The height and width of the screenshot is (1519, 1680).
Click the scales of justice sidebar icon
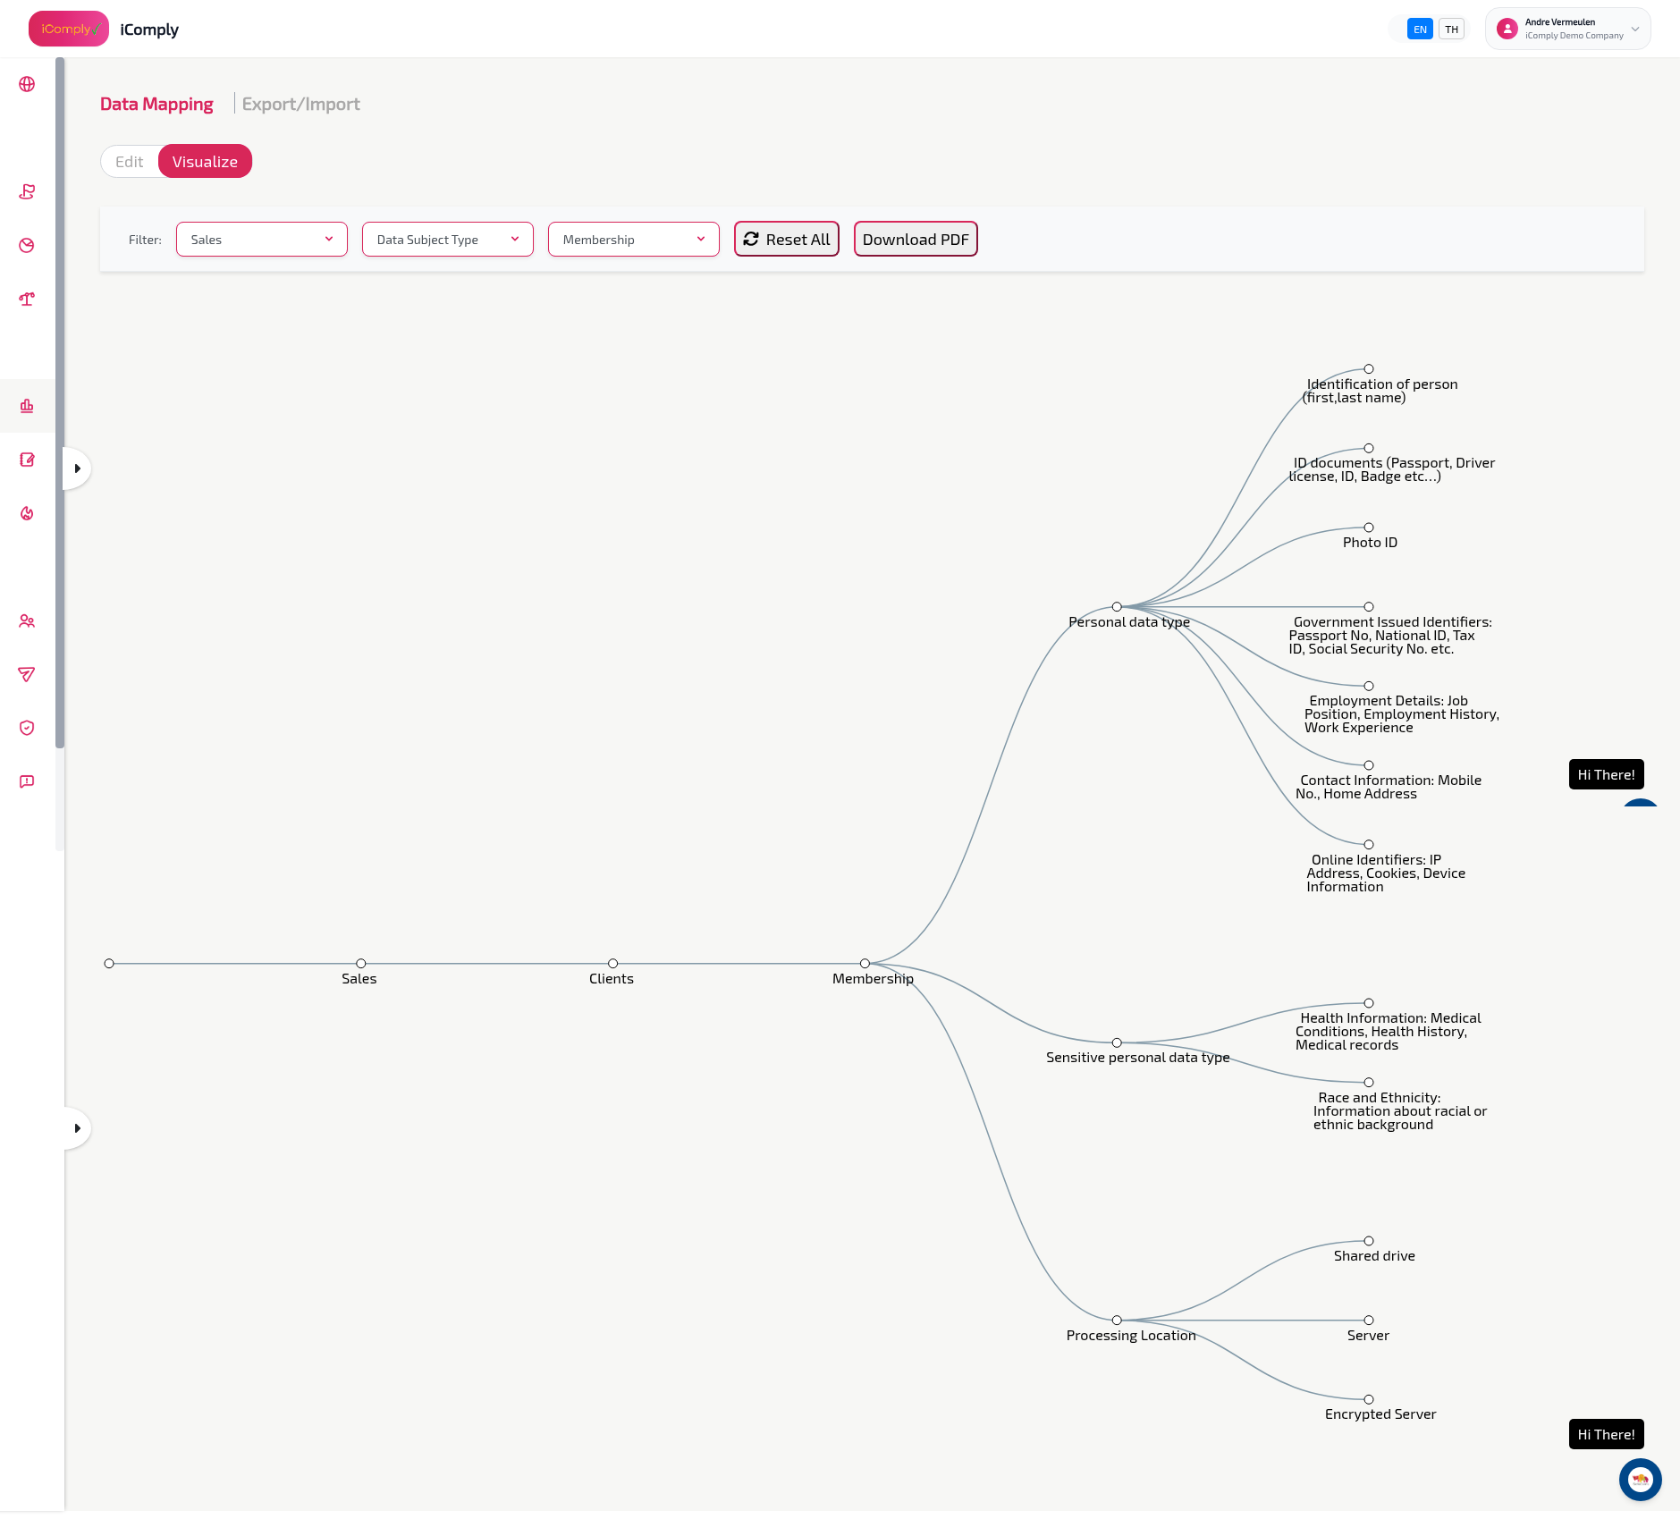tap(27, 300)
